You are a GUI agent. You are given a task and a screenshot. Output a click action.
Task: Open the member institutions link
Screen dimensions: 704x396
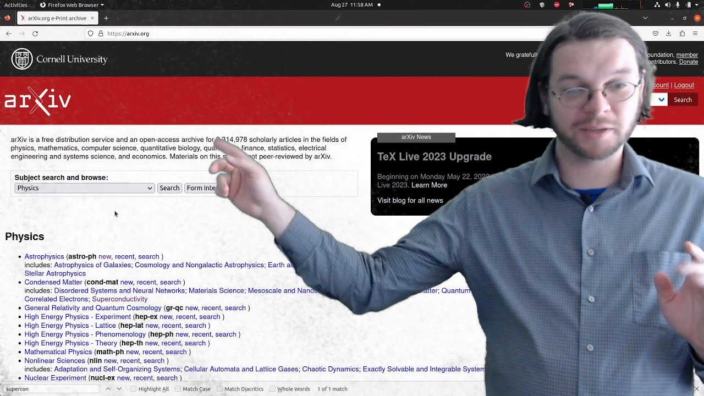click(x=687, y=55)
